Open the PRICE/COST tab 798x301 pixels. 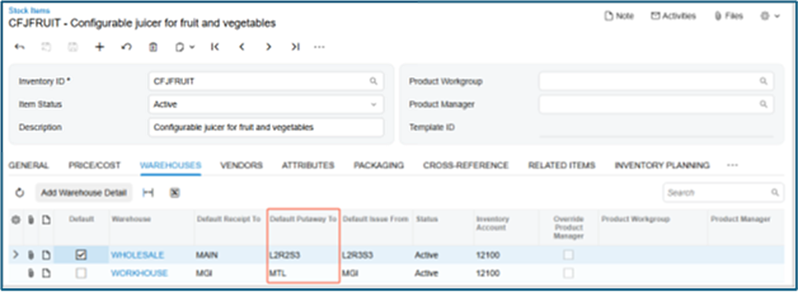(x=94, y=165)
